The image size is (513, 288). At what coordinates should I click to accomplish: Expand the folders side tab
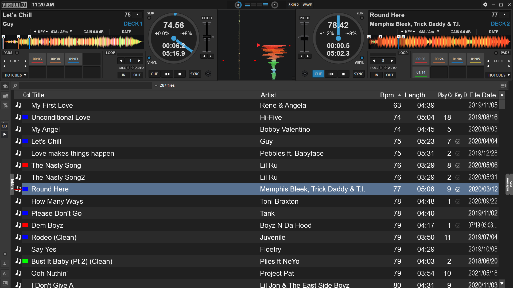12,184
